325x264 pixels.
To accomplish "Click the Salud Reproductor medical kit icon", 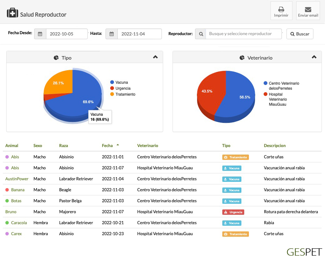I will pos(13,13).
